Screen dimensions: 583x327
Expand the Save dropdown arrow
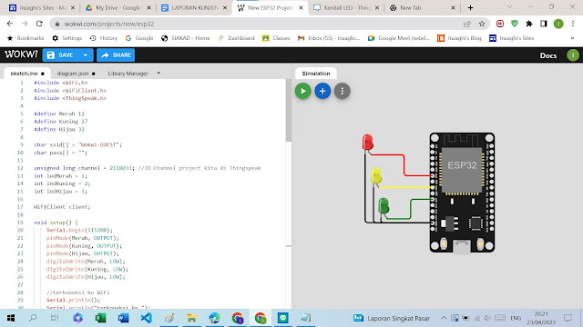[86, 54]
